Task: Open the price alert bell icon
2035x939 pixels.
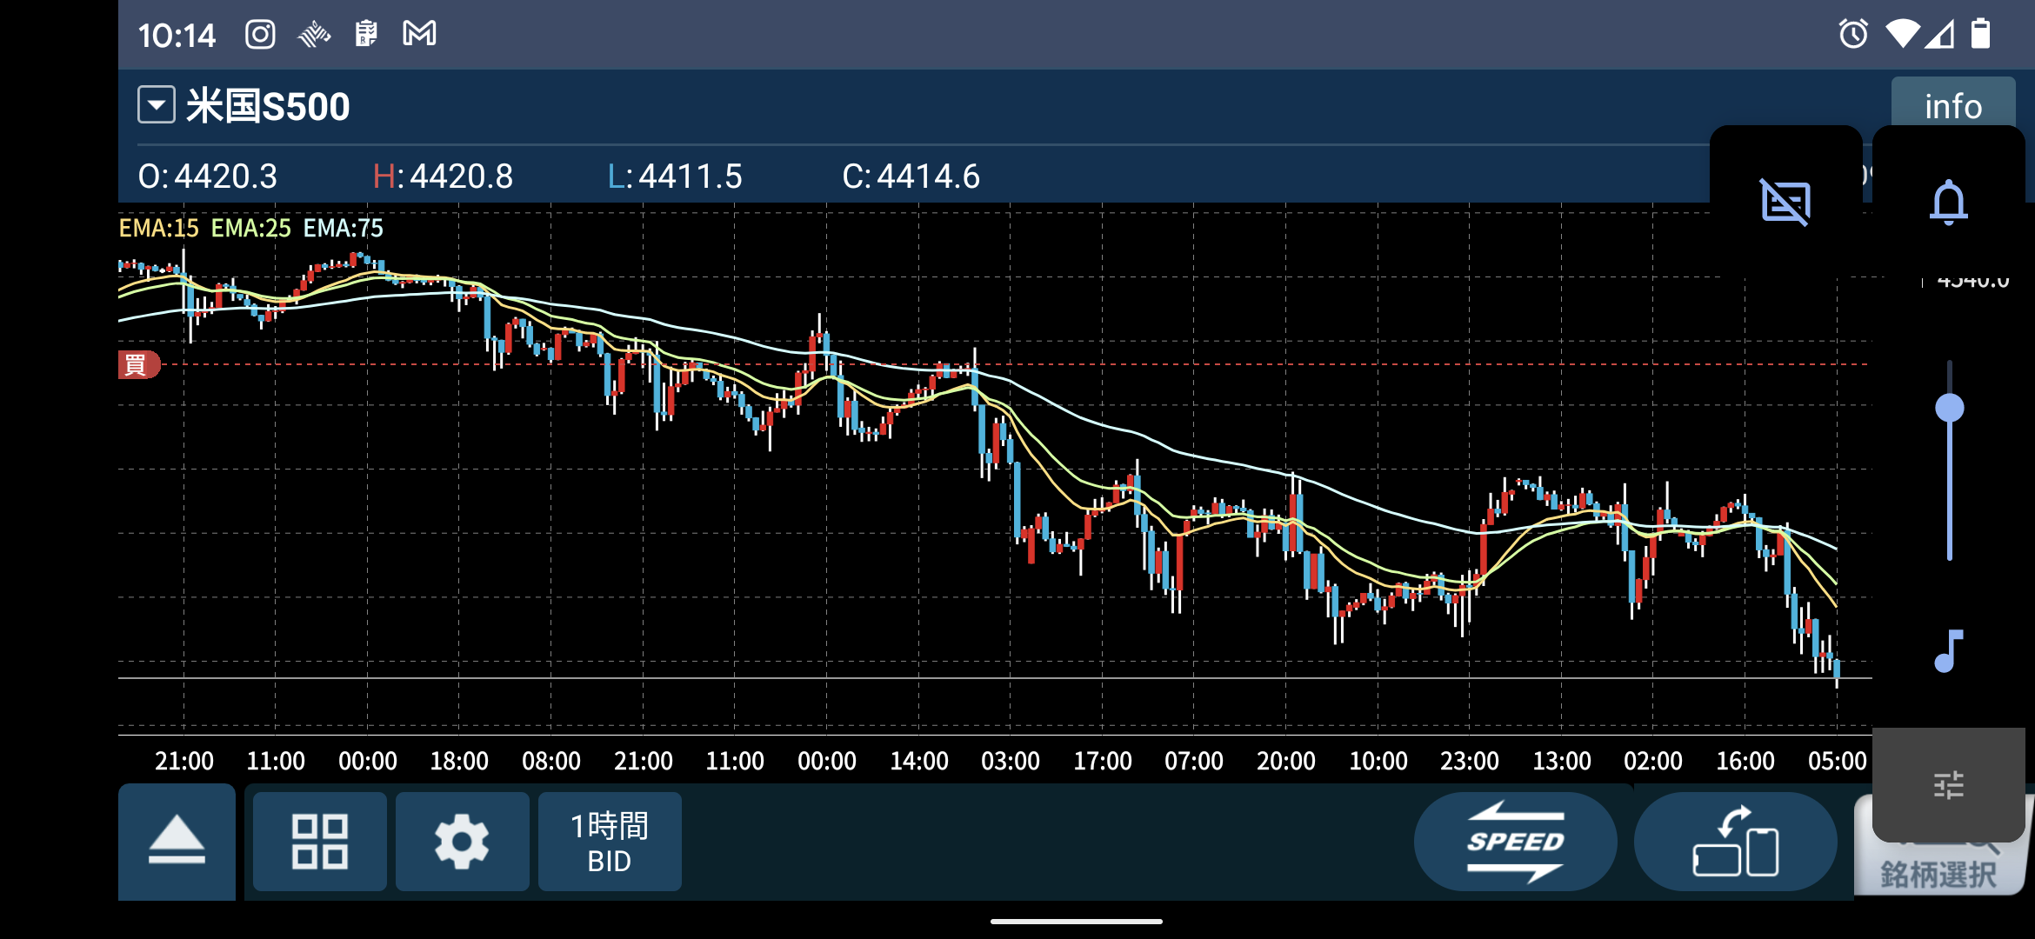Action: coord(1948,202)
